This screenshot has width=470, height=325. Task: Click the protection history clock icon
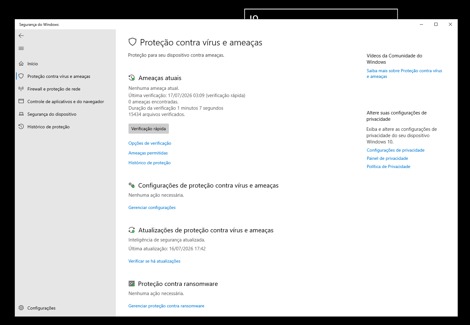21,126
